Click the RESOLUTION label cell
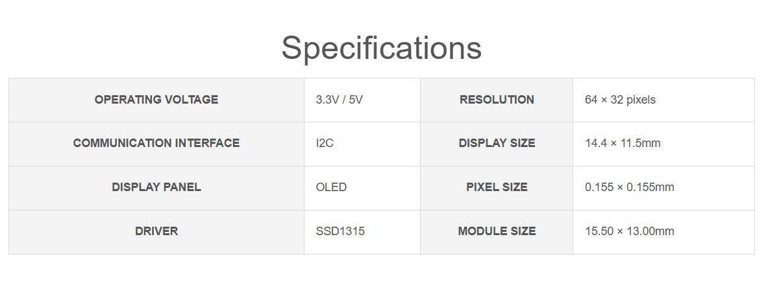The image size is (768, 285). (x=497, y=100)
